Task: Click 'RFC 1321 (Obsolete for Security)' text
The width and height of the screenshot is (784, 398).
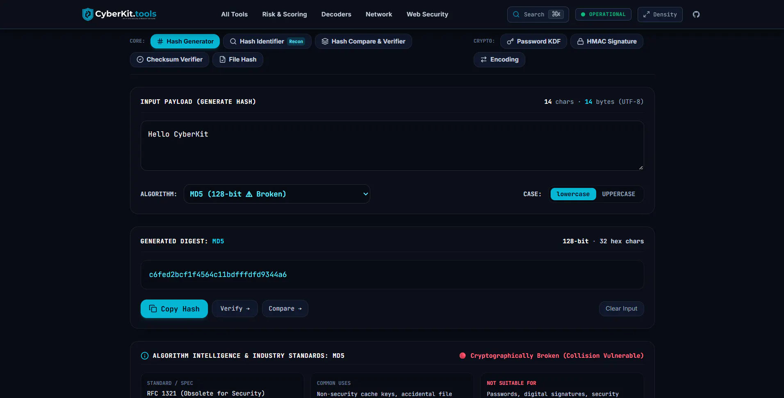Action: click(x=206, y=393)
